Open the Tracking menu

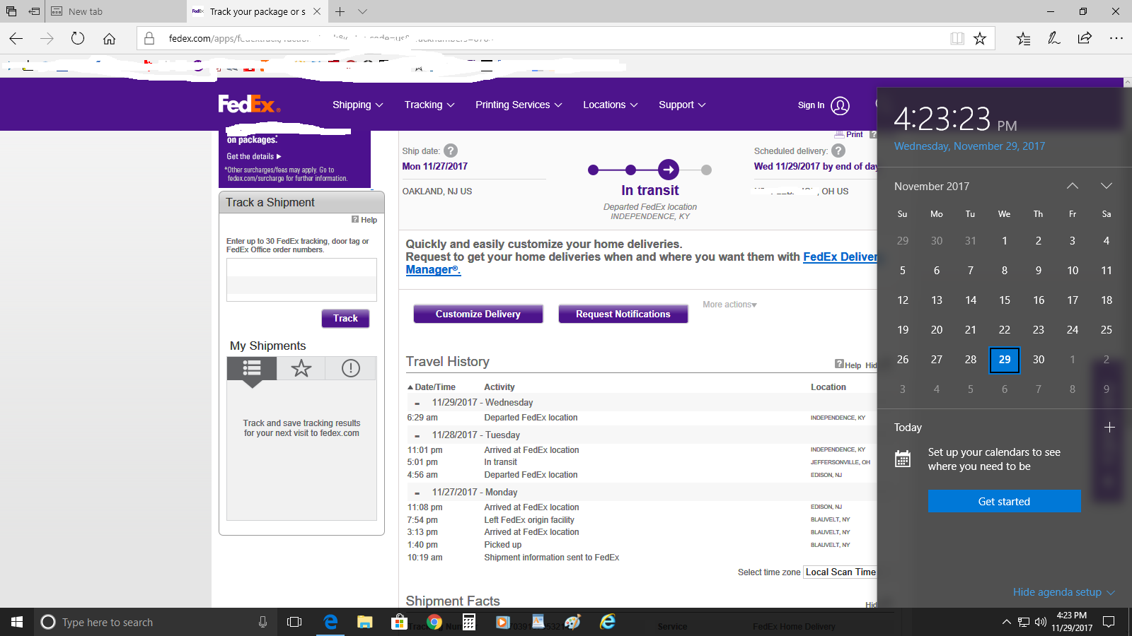pos(429,105)
